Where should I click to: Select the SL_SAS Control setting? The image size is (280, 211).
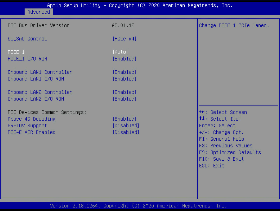pyautogui.click(x=27, y=39)
